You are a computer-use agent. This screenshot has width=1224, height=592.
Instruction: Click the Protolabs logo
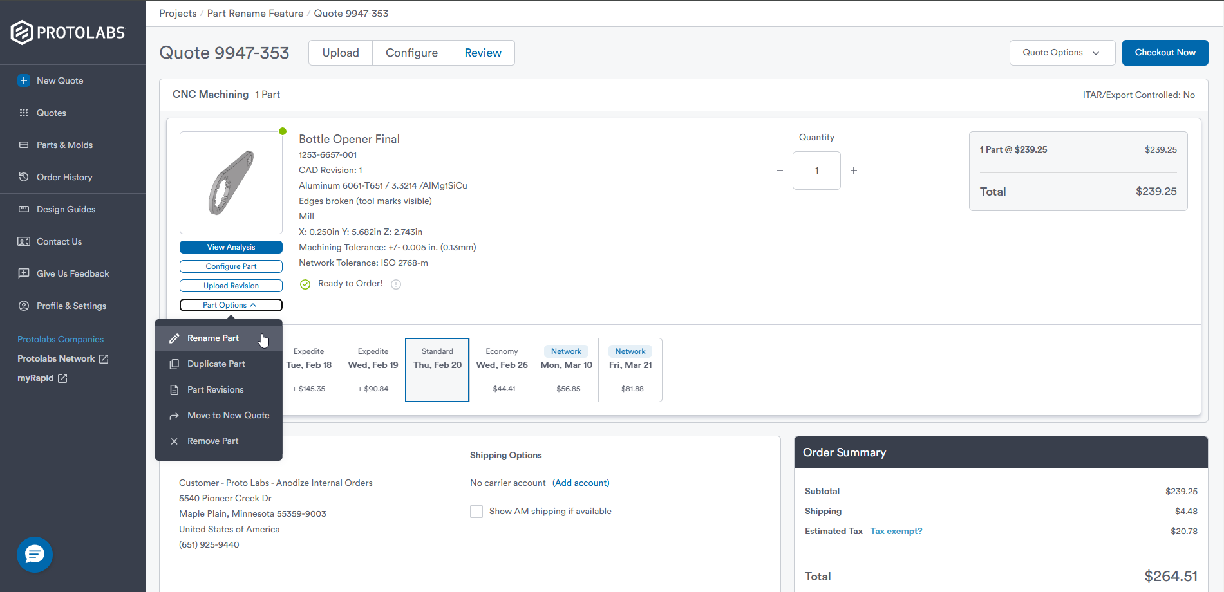click(68, 32)
